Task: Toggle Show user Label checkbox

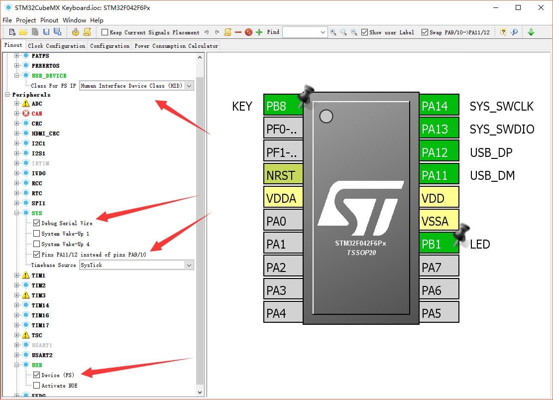Action: point(365,32)
